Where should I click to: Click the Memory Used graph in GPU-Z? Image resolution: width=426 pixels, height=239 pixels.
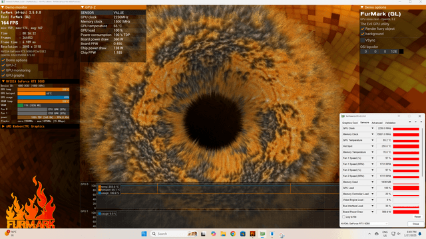click(x=406, y=182)
